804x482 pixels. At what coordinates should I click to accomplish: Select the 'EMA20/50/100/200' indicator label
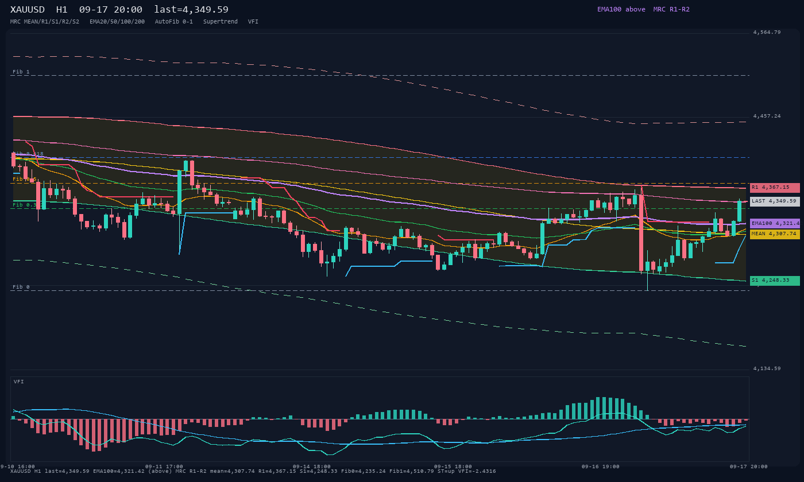coord(117,22)
